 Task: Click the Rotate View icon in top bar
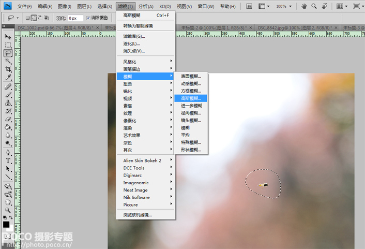324,6
